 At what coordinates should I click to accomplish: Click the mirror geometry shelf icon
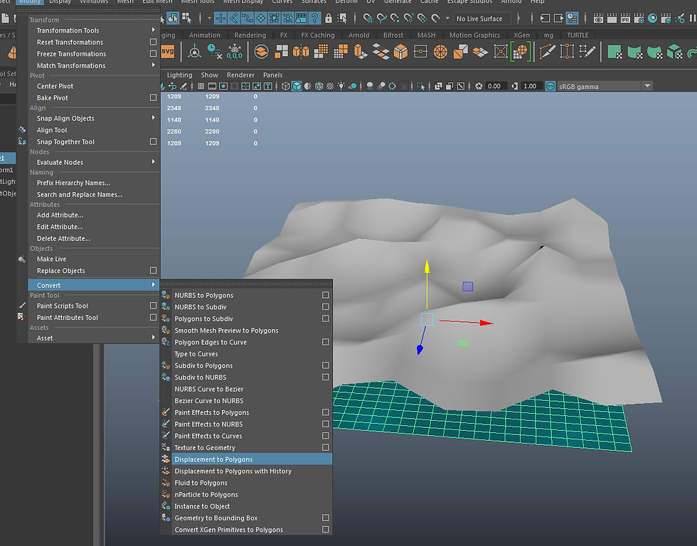click(x=301, y=51)
